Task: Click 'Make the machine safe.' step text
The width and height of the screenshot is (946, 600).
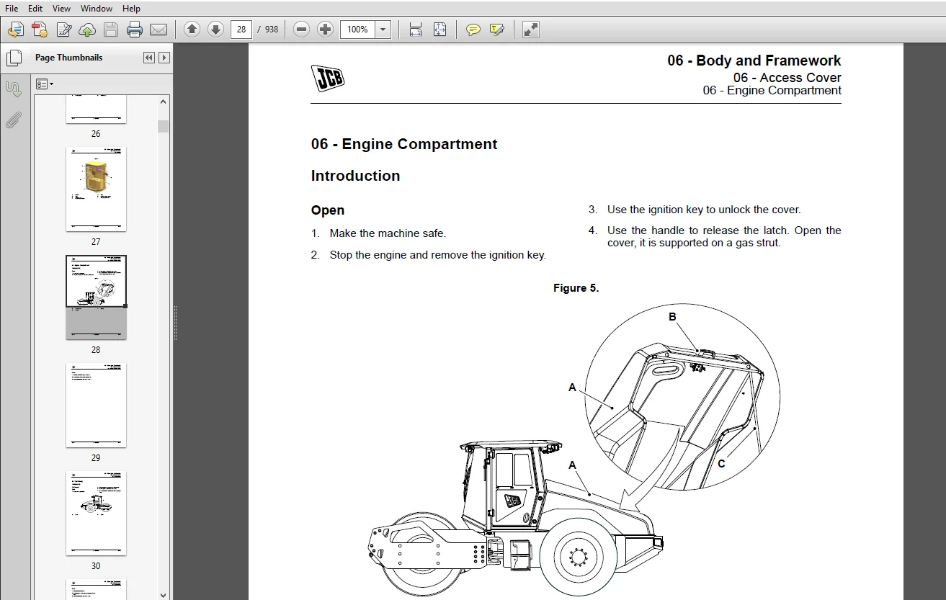Action: (x=388, y=233)
